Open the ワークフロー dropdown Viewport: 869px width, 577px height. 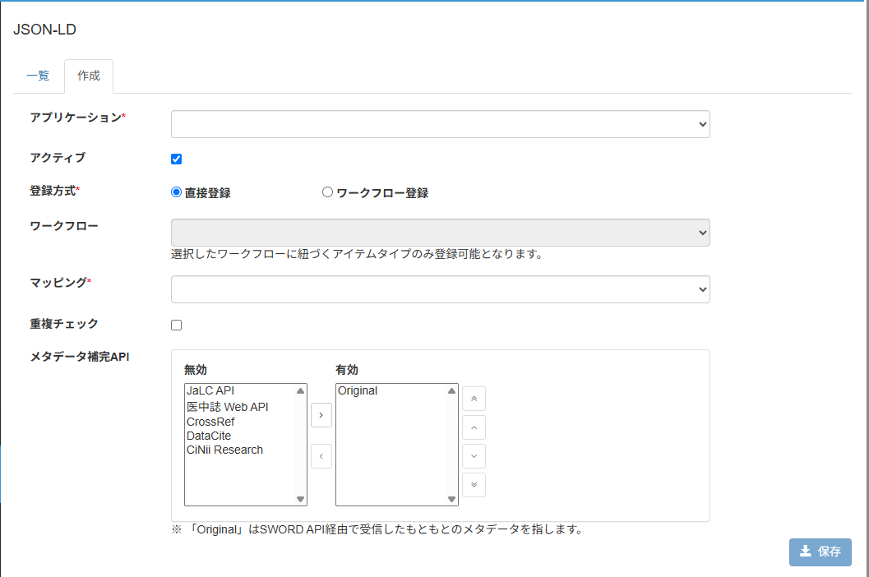(440, 233)
